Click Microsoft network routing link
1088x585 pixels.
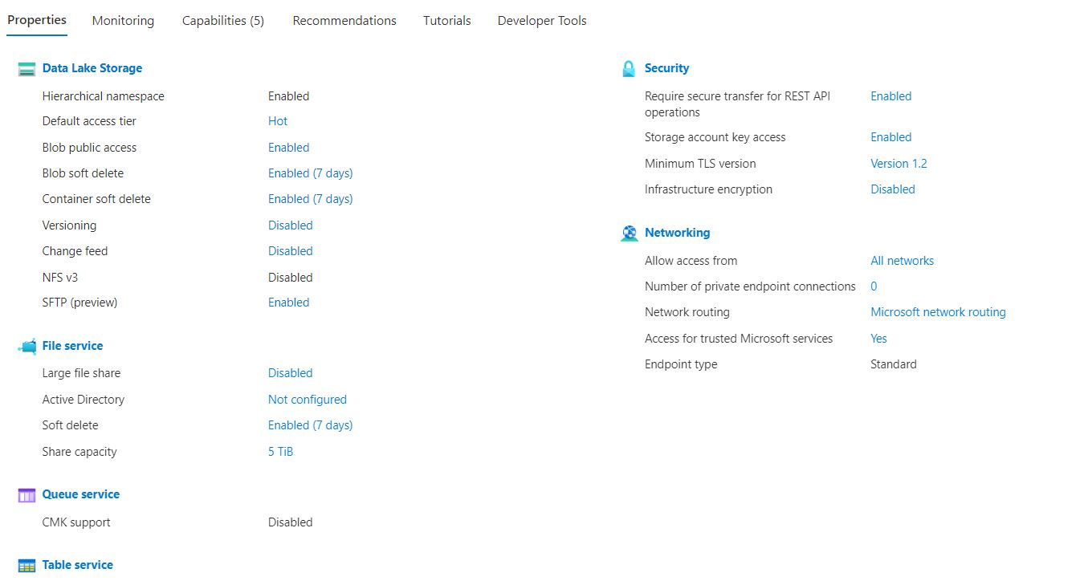pyautogui.click(x=938, y=311)
